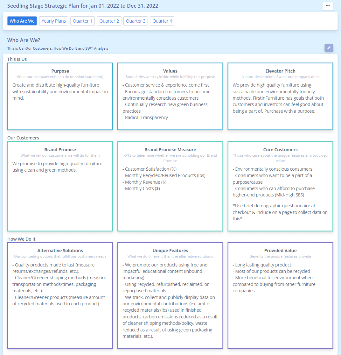Click the pencil edit icon
Image resolution: width=341 pixels, height=355 pixels.
coord(329,48)
